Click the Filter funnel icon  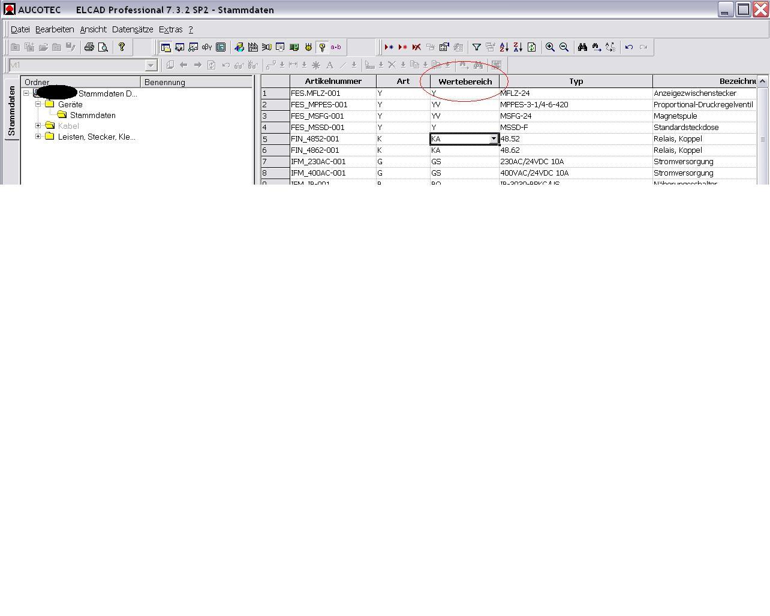click(477, 47)
